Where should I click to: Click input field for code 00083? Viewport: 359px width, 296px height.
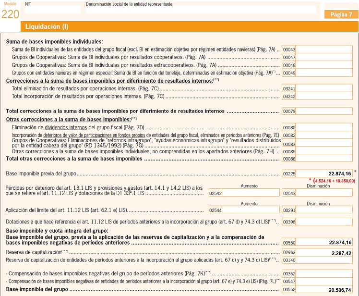tap(324, 143)
